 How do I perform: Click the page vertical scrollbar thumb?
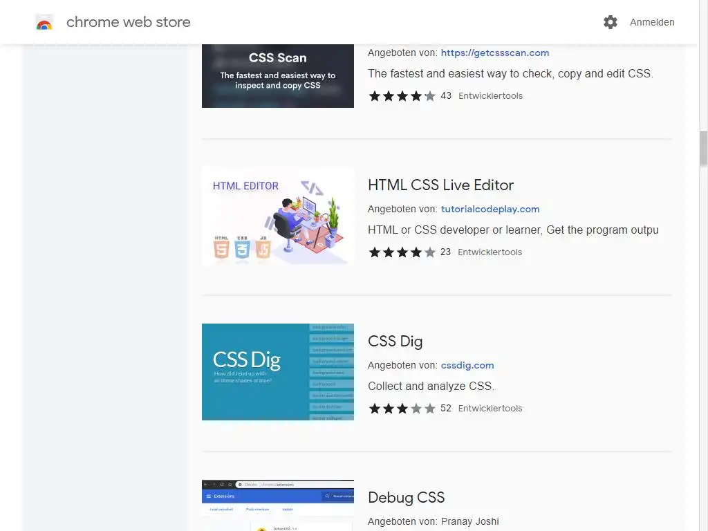[x=703, y=149]
